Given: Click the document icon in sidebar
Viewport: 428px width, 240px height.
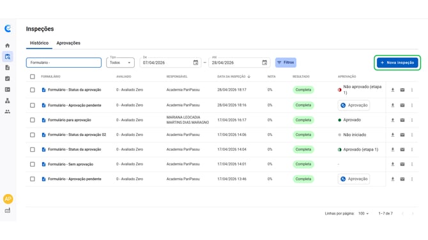Looking at the screenshot, I should click(8, 68).
